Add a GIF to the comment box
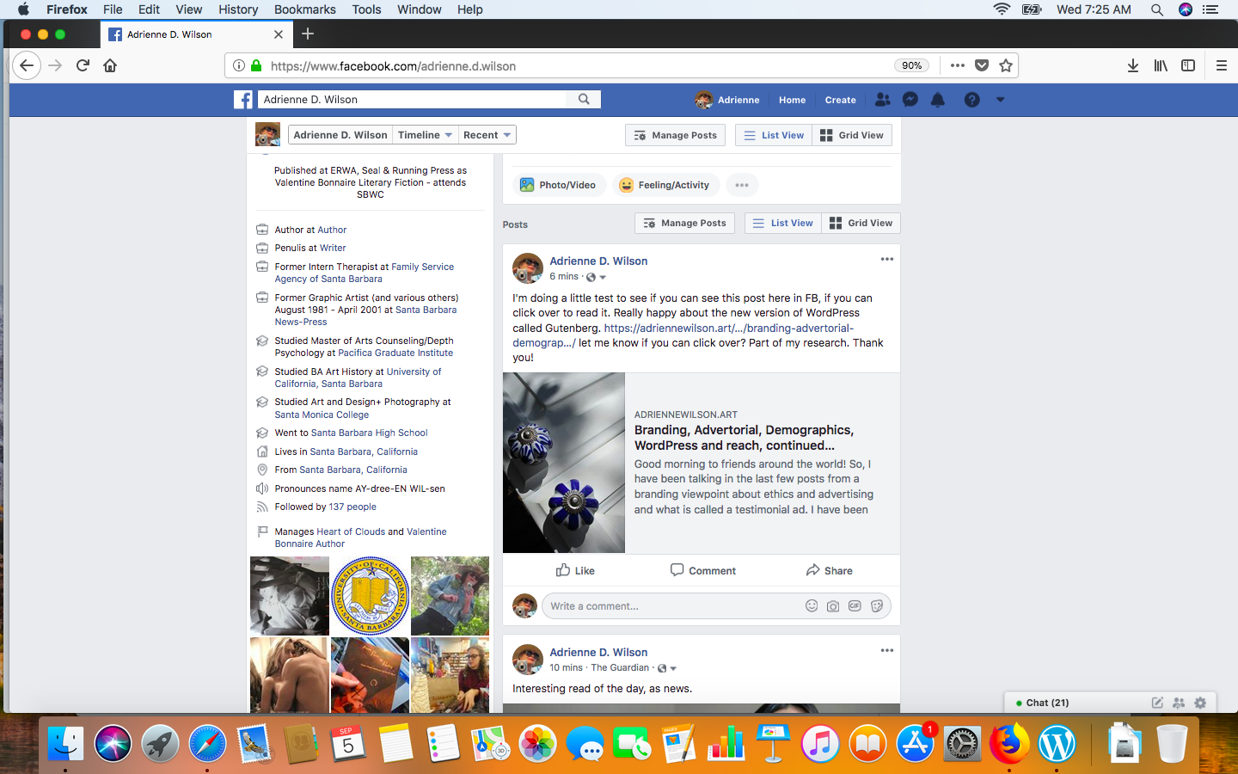The height and width of the screenshot is (774, 1238). [855, 605]
